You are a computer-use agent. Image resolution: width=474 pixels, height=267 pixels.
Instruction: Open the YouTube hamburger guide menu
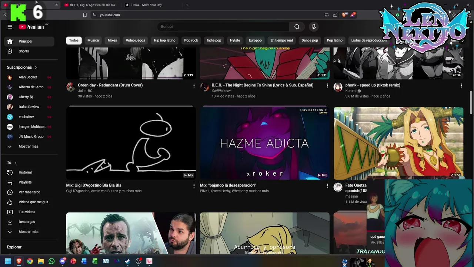[x=10, y=27]
